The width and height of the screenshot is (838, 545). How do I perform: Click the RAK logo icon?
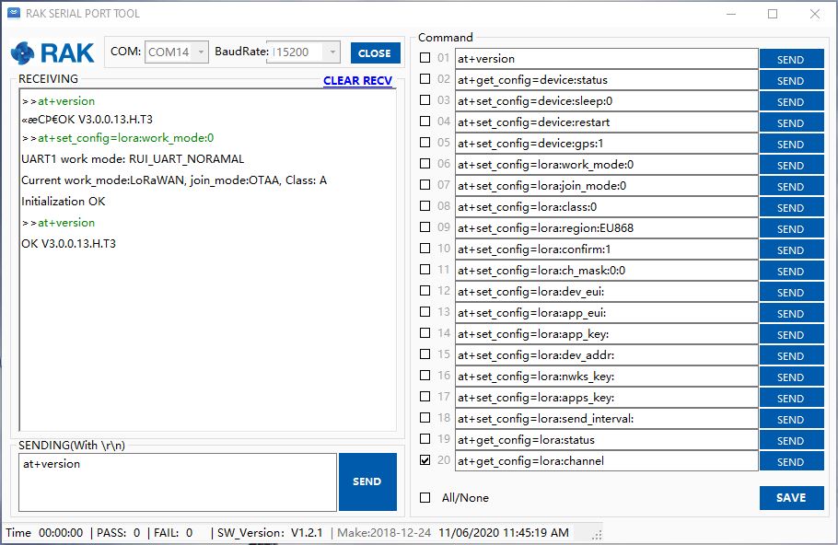click(x=24, y=53)
